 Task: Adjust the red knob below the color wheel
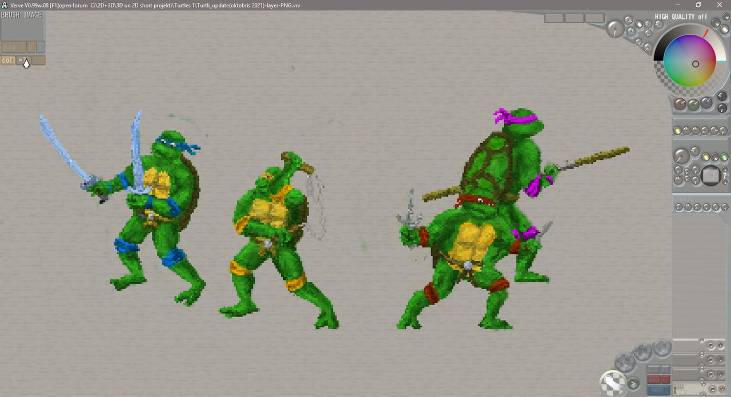click(x=680, y=104)
